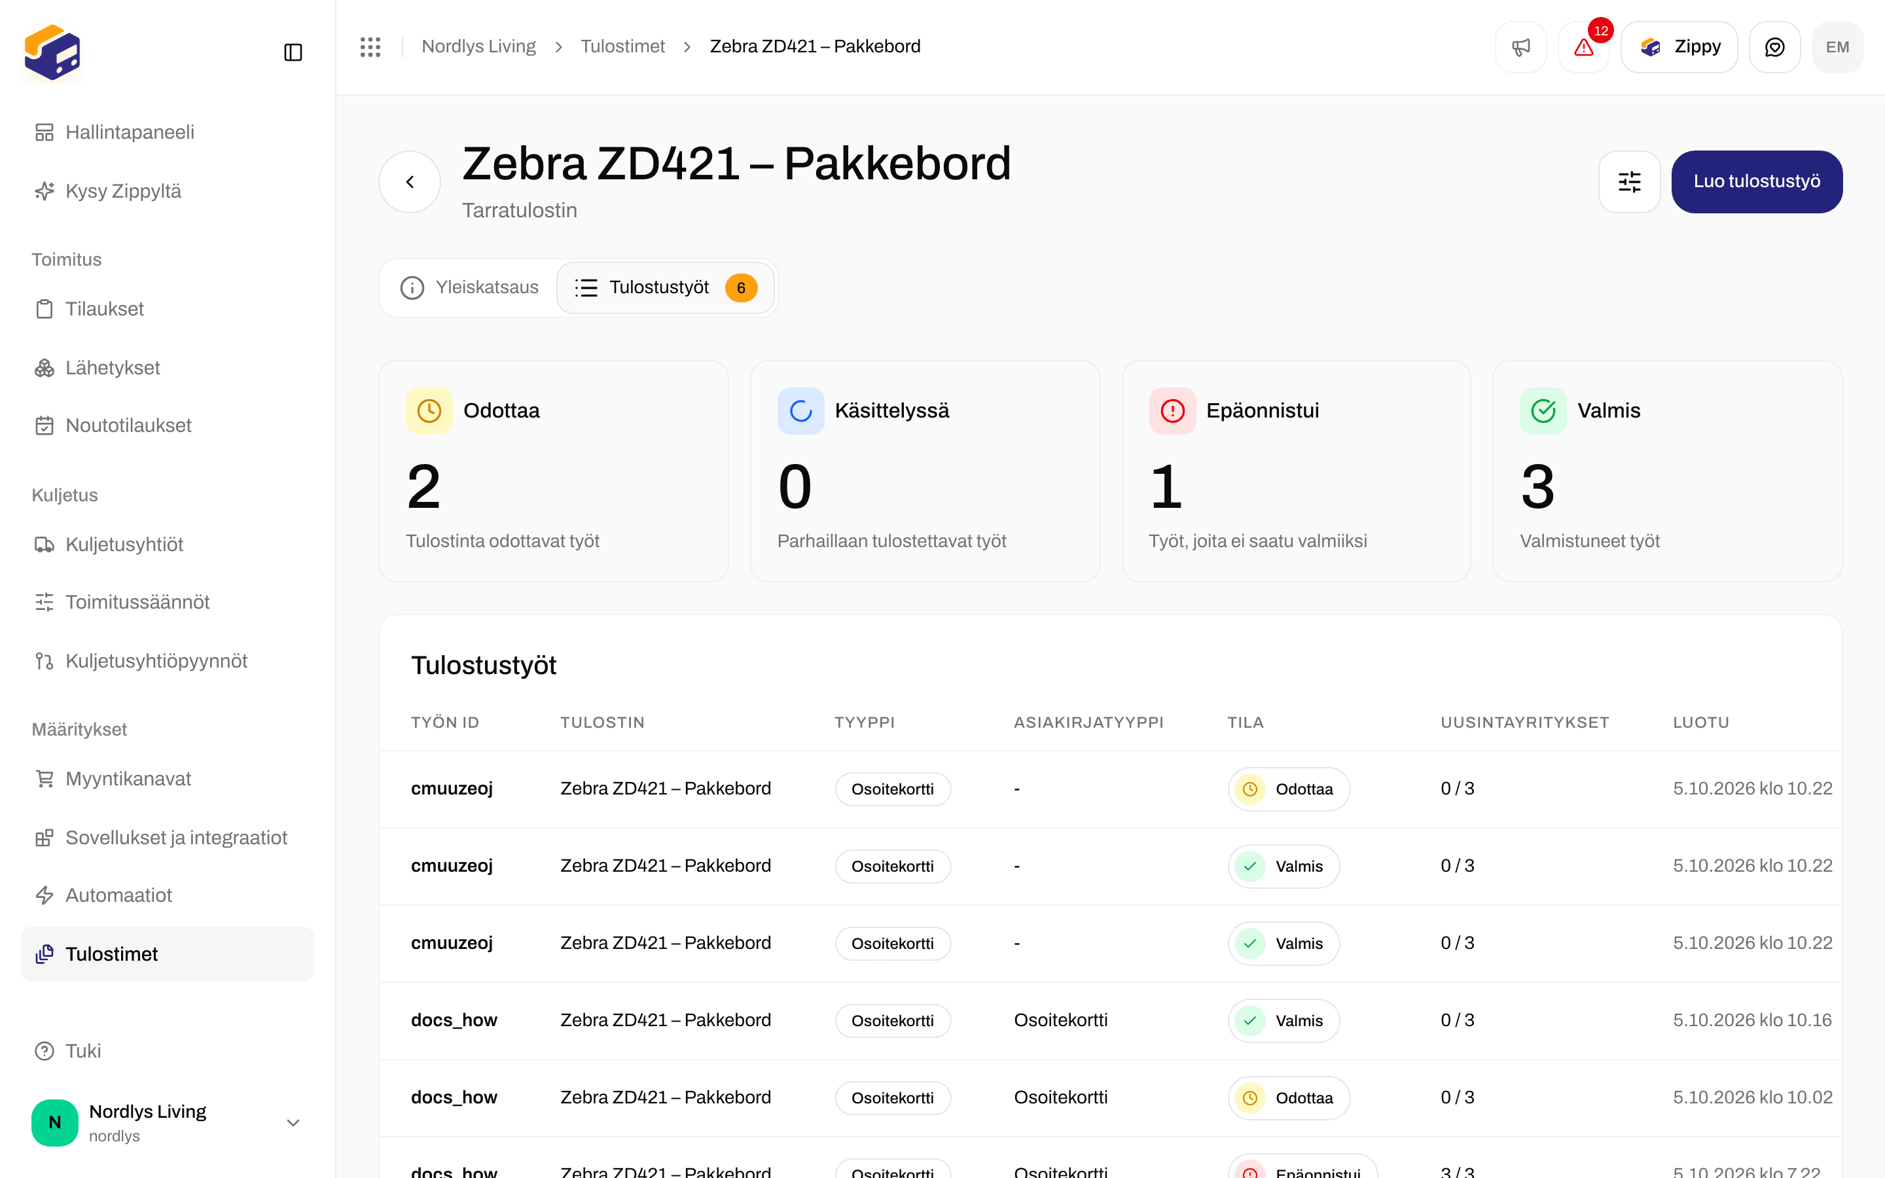
Task: Click Osoitekortti type badge in first row
Action: [x=893, y=789]
